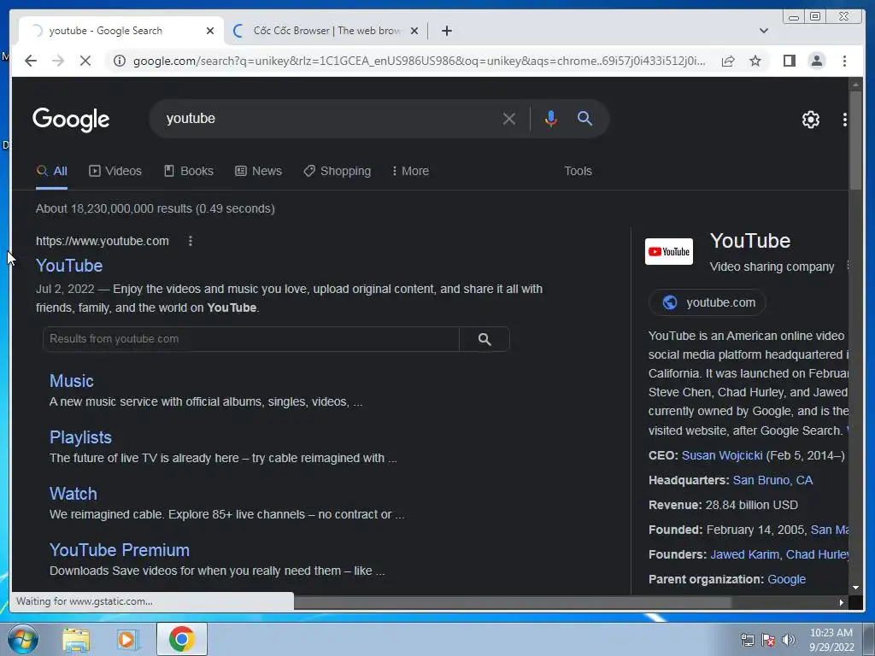The image size is (875, 656).
Task: Toggle the browser side panel
Action: click(x=789, y=61)
